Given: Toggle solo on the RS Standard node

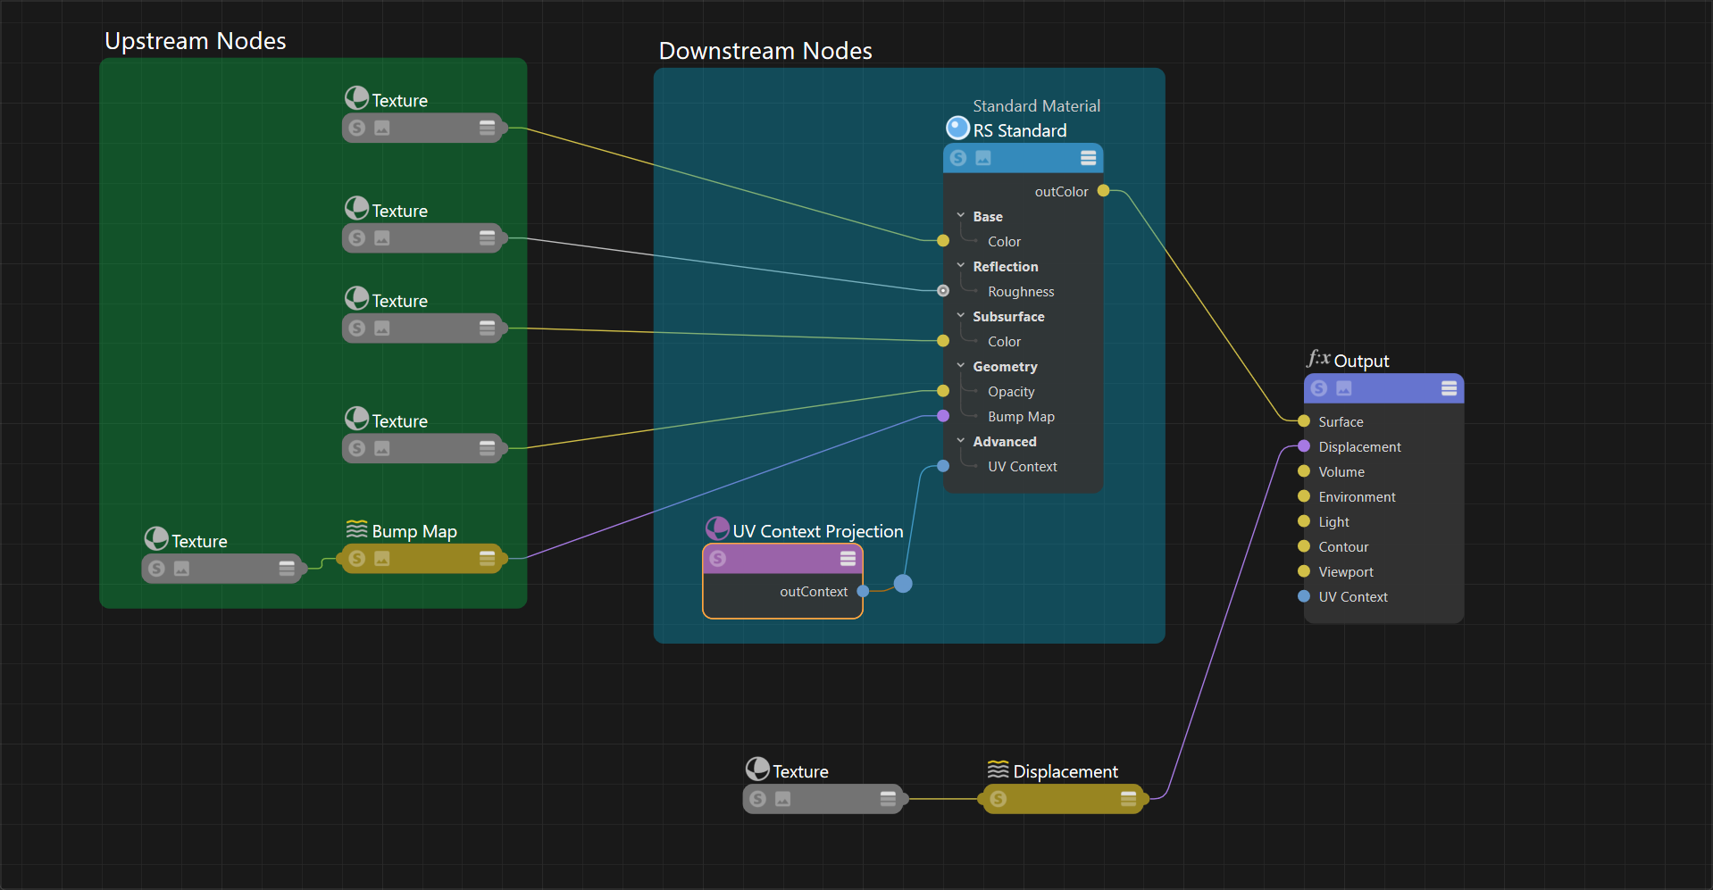Looking at the screenshot, I should pos(958,158).
